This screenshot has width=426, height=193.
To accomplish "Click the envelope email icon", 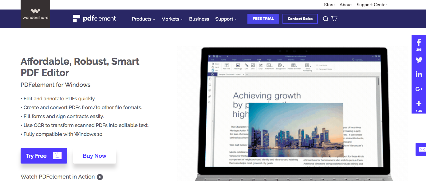I will [420, 149].
